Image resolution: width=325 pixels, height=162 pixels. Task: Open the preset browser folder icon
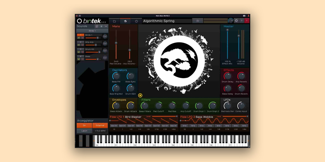coord(114,21)
